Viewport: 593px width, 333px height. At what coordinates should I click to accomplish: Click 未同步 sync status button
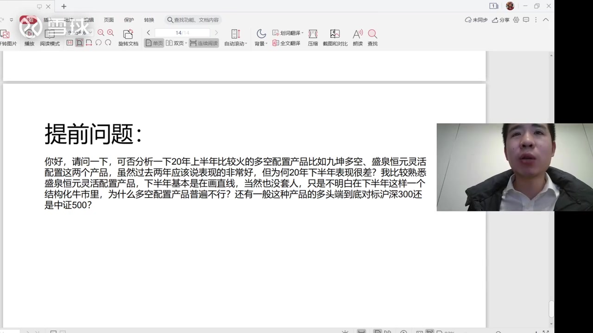point(476,20)
